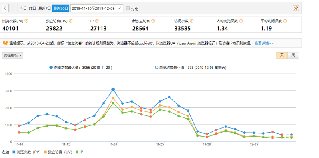Click the 11-30 x-axis date label
The height and width of the screenshot is (158, 319).
(x=207, y=144)
